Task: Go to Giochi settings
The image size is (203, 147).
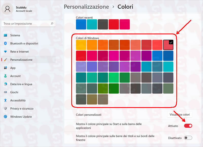Action: point(28,92)
